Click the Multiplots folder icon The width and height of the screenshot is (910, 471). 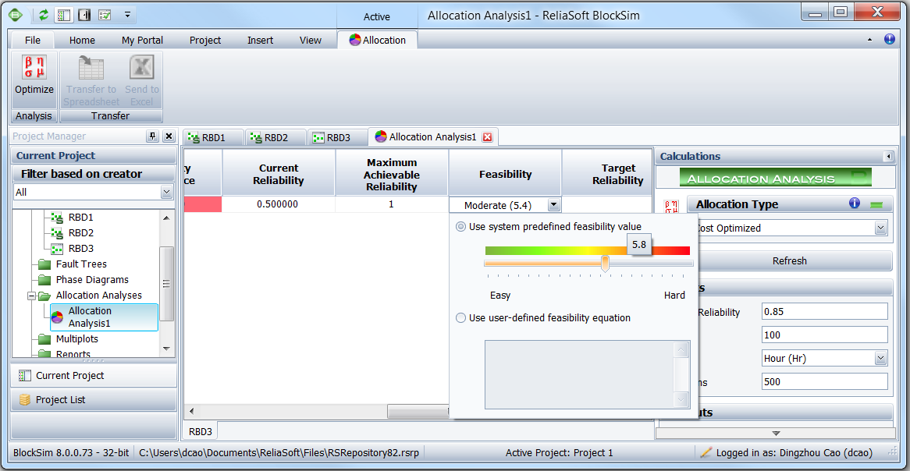click(x=44, y=339)
